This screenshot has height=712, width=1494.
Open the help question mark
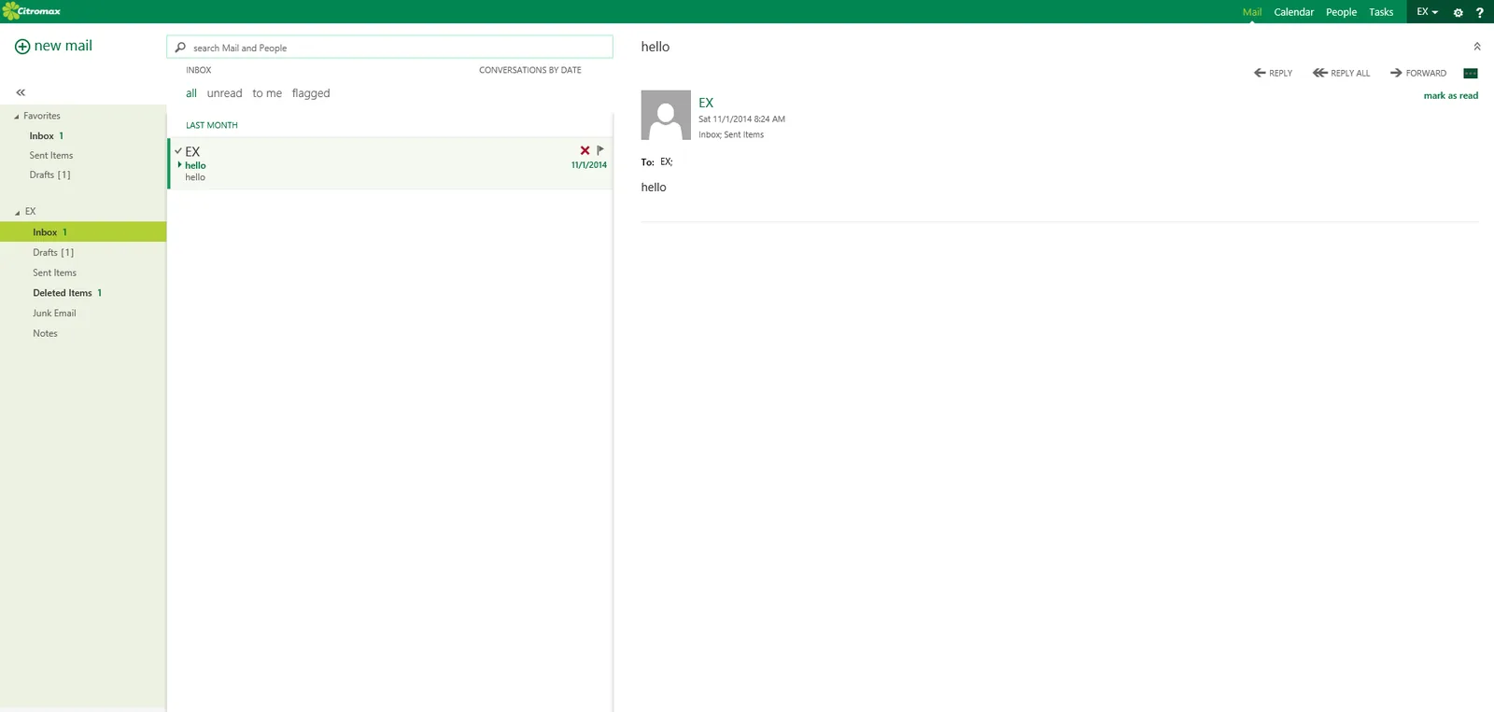point(1479,12)
